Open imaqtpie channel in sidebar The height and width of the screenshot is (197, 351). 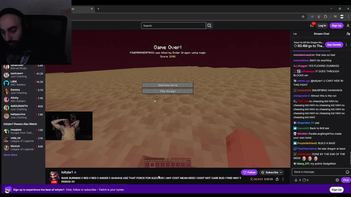pos(23,131)
